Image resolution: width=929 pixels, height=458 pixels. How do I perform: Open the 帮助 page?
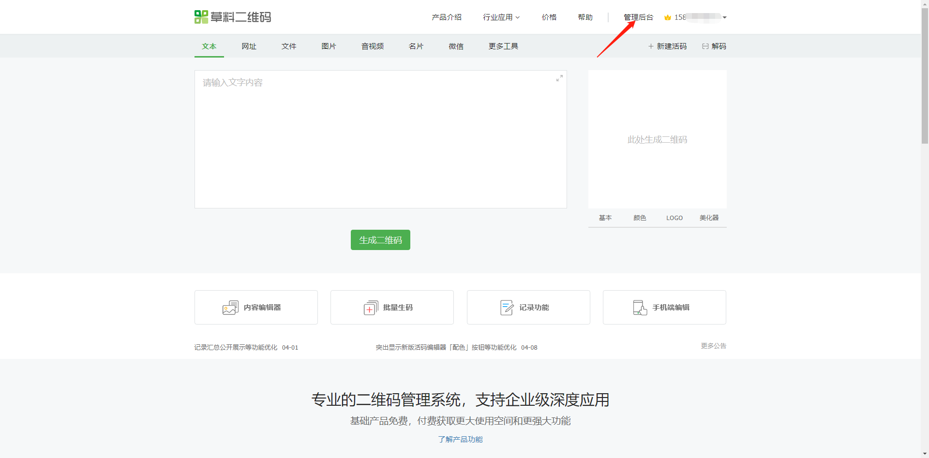(x=585, y=17)
